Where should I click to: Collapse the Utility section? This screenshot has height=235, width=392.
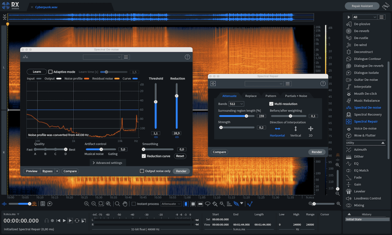(x=383, y=143)
